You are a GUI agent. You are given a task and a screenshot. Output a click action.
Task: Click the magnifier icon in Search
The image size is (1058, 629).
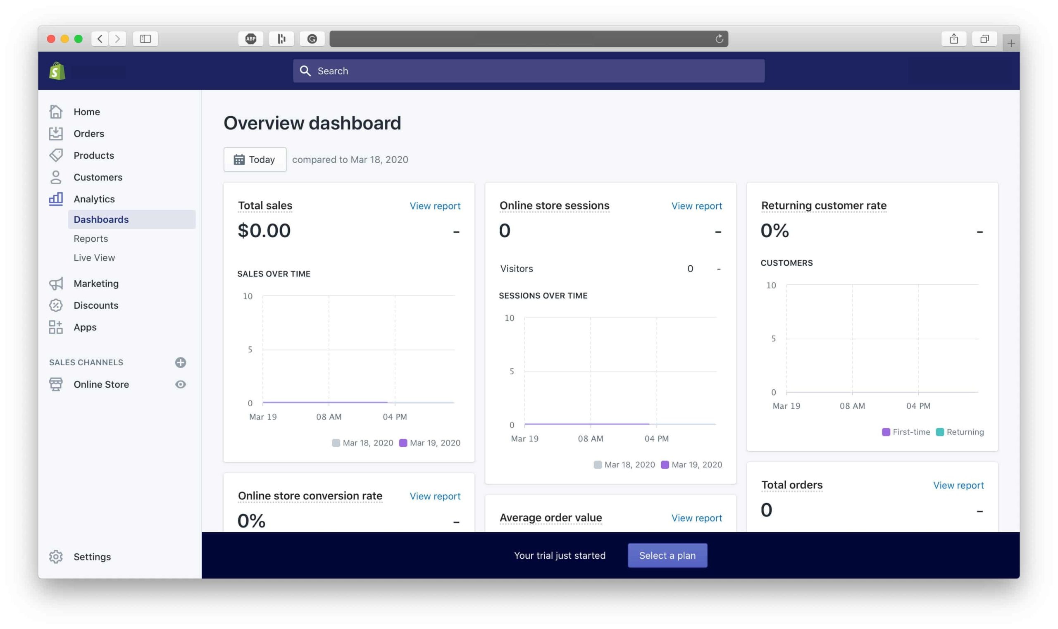(305, 71)
